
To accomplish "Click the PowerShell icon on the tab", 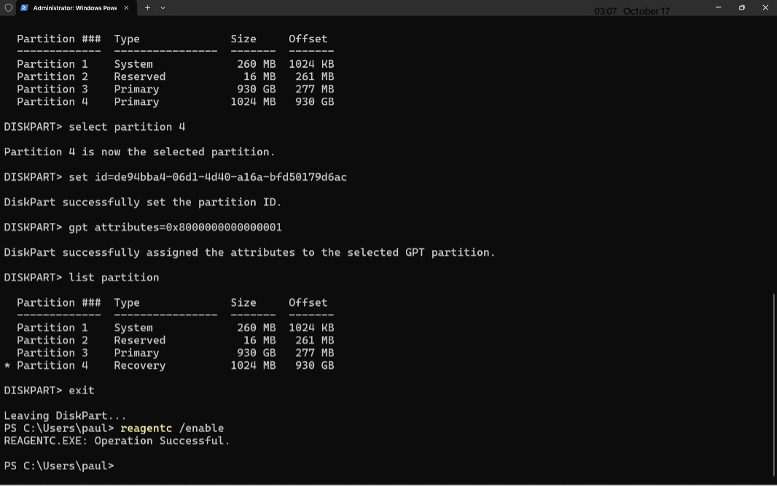I will tap(25, 8).
